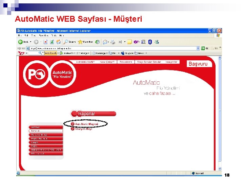Screen dimensions: 244x183
Task: Click the Web Search button
Action: coord(50,53)
